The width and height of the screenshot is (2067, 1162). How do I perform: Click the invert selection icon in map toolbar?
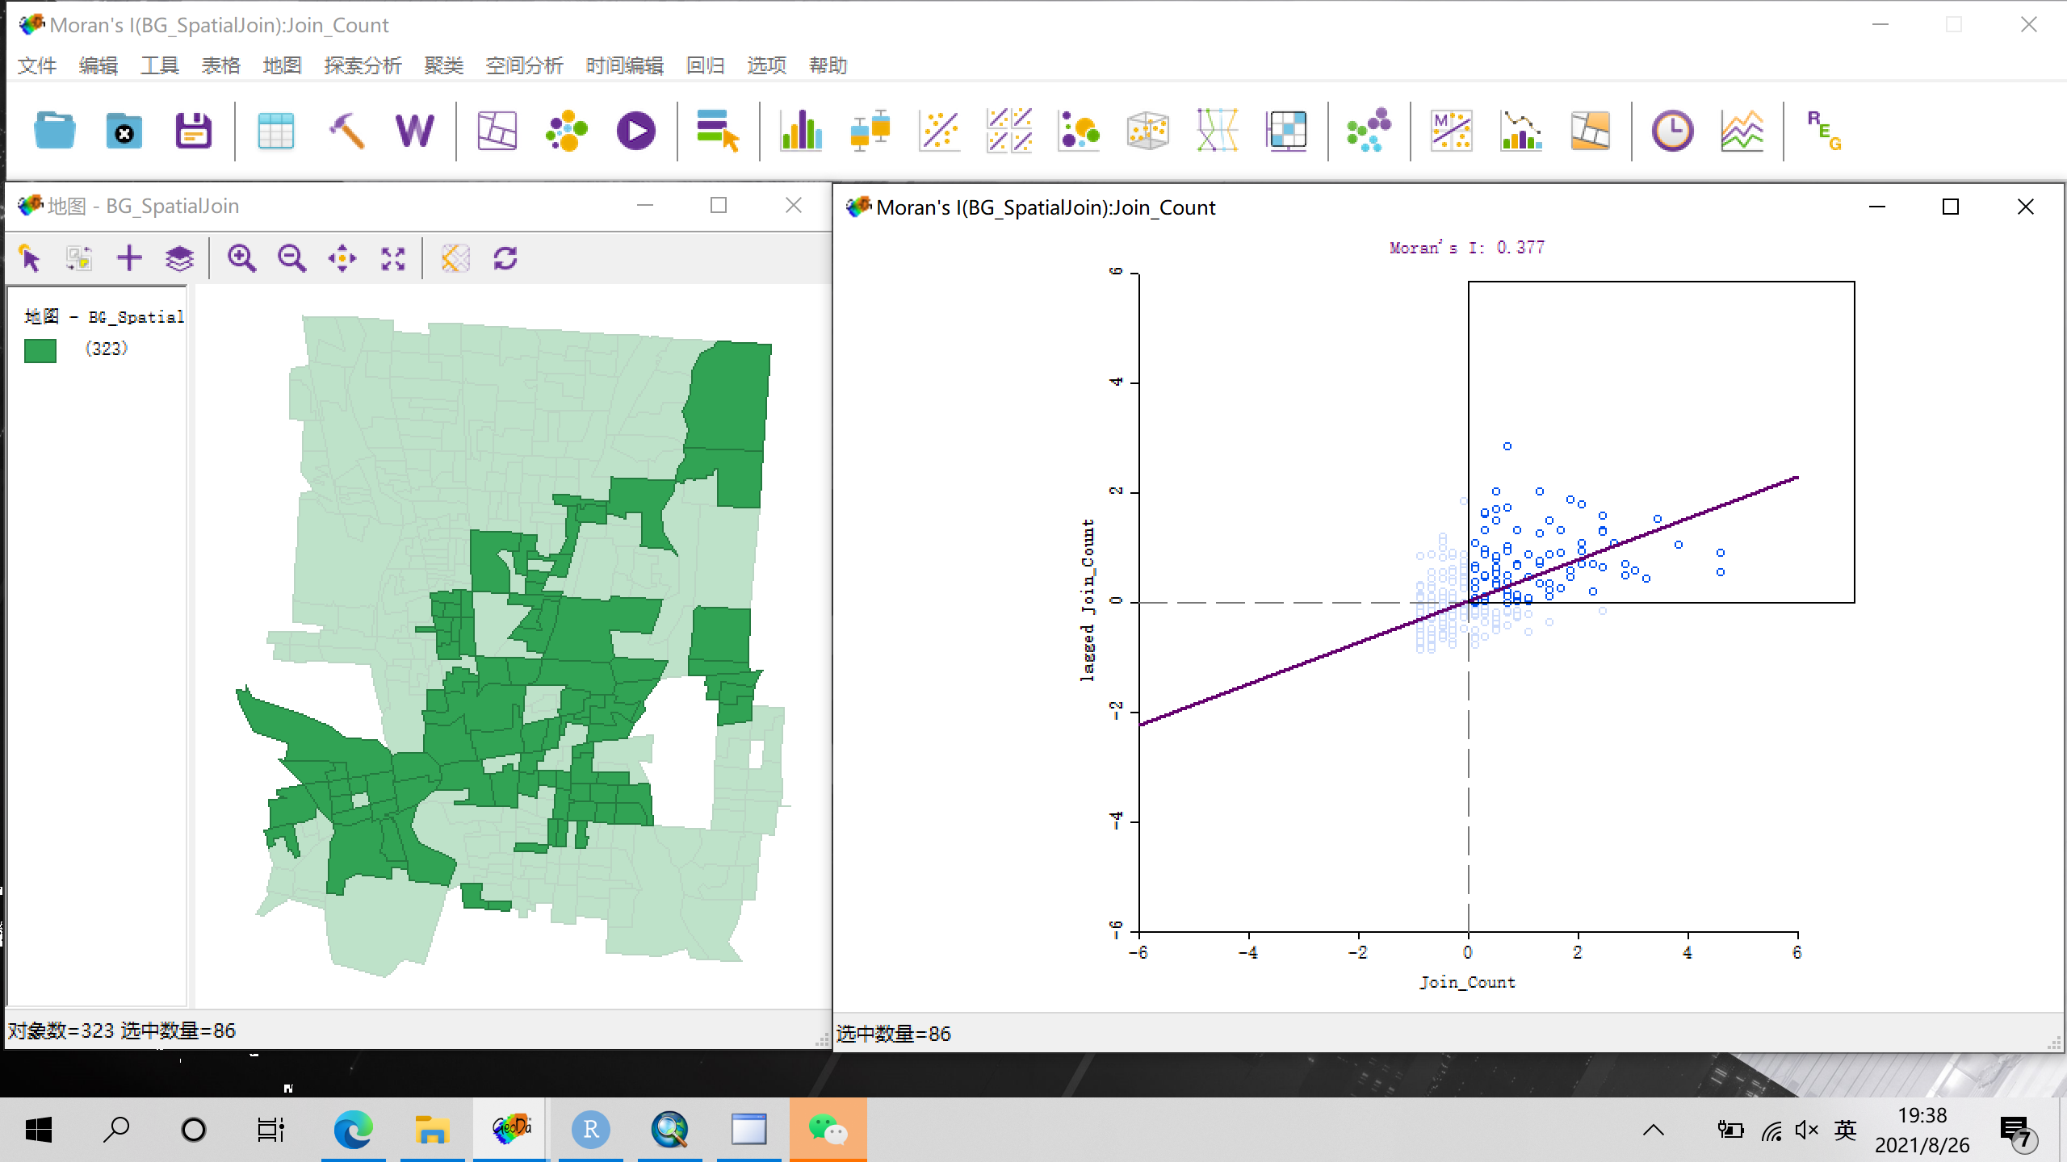pos(79,259)
